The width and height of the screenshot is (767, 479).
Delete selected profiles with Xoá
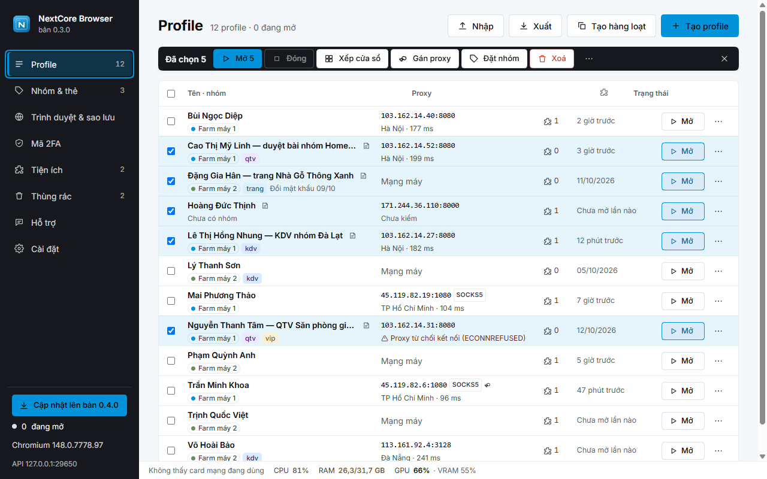tap(552, 59)
